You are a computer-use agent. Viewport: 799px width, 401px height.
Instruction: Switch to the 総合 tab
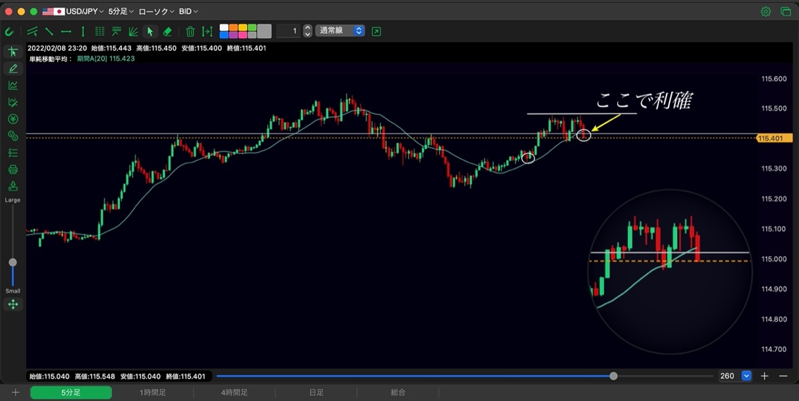(x=398, y=392)
